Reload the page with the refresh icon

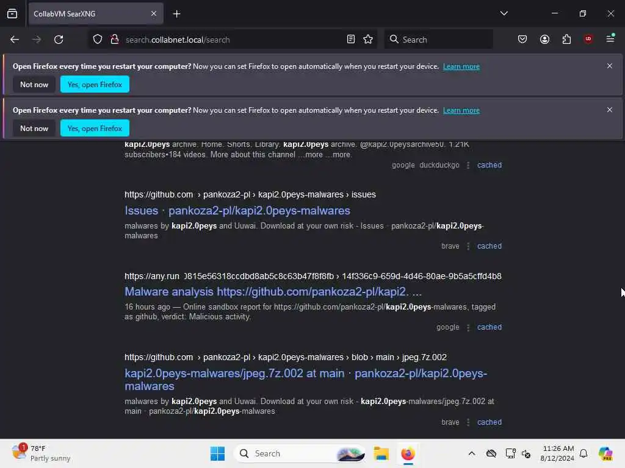(59, 40)
